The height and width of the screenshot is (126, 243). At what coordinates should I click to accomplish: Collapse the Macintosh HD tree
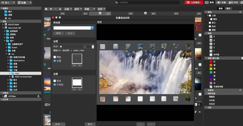(x=3, y=28)
